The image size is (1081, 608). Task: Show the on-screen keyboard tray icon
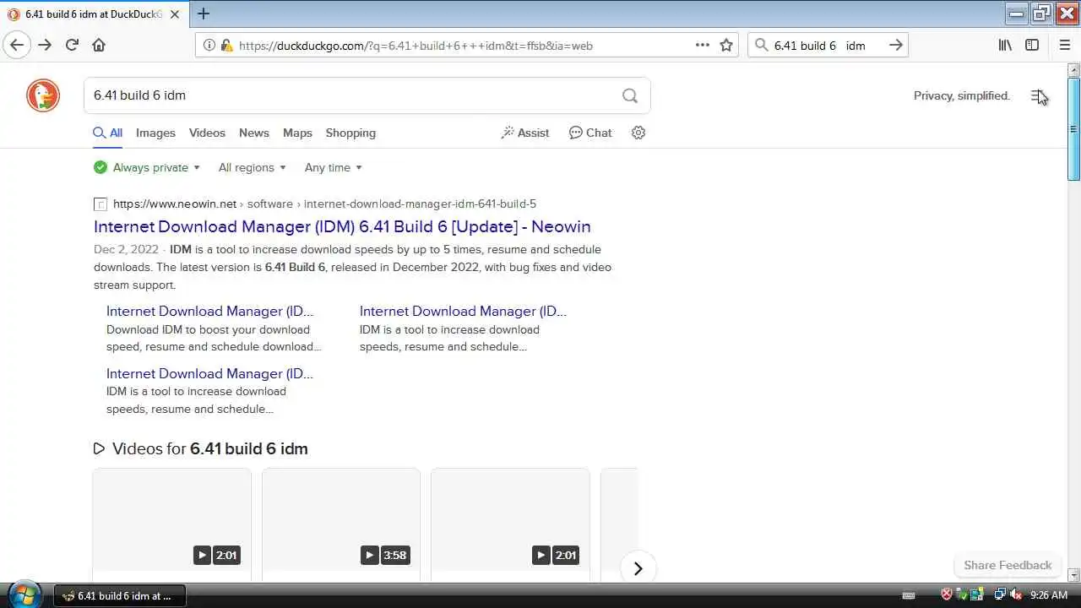(x=909, y=595)
